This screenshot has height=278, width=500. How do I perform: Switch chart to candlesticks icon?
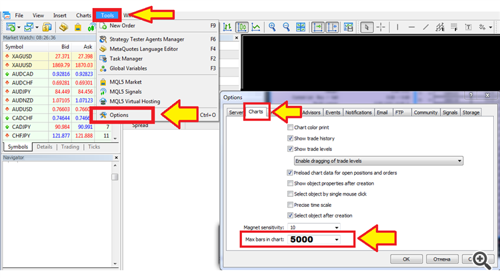tap(242, 27)
